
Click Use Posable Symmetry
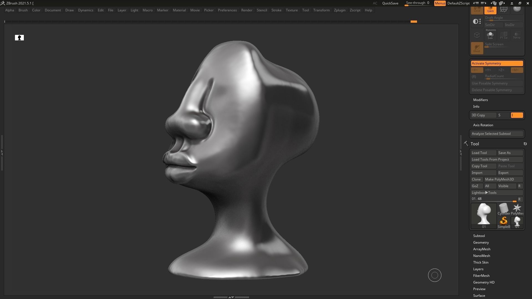(x=497, y=83)
